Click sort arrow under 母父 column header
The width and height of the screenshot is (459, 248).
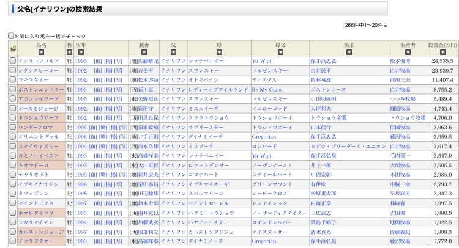coord(280,52)
